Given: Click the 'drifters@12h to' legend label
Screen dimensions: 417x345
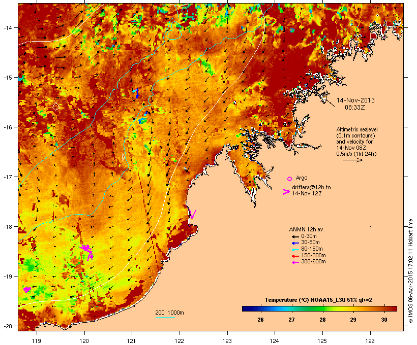Looking at the screenshot, I should pyautogui.click(x=311, y=187).
